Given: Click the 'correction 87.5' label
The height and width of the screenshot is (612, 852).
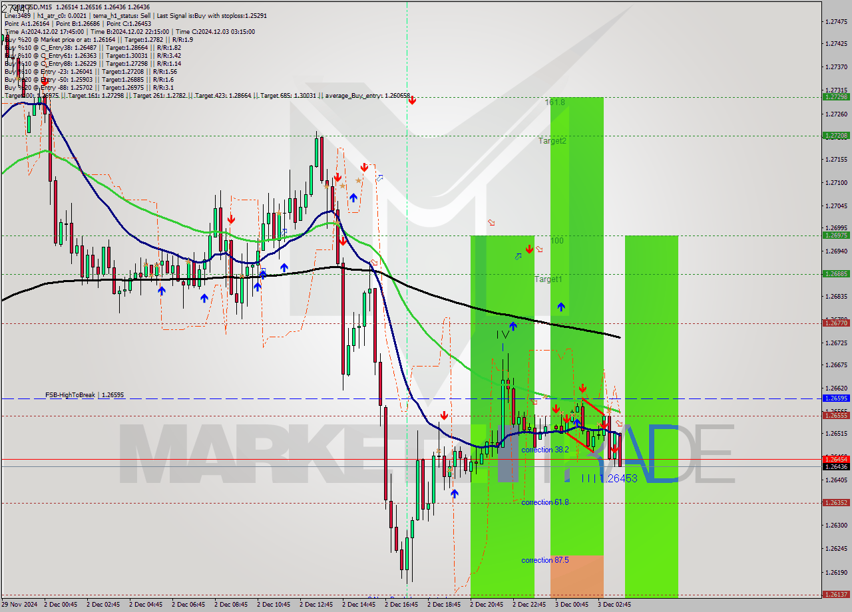Looking at the screenshot, I should (545, 560).
